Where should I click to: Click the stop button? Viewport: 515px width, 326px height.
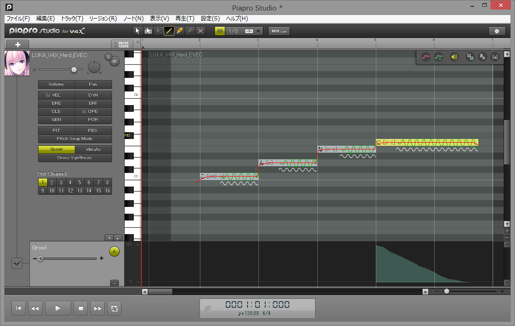click(x=81, y=308)
